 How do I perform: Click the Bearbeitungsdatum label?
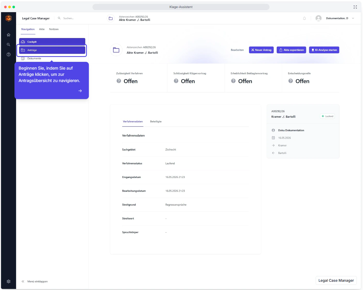(134, 191)
